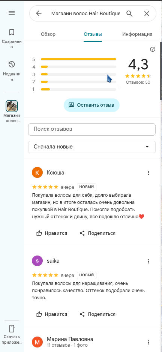Select Магазин волос sidebar thumbnail
This screenshot has height=352, width=162.
point(12,106)
